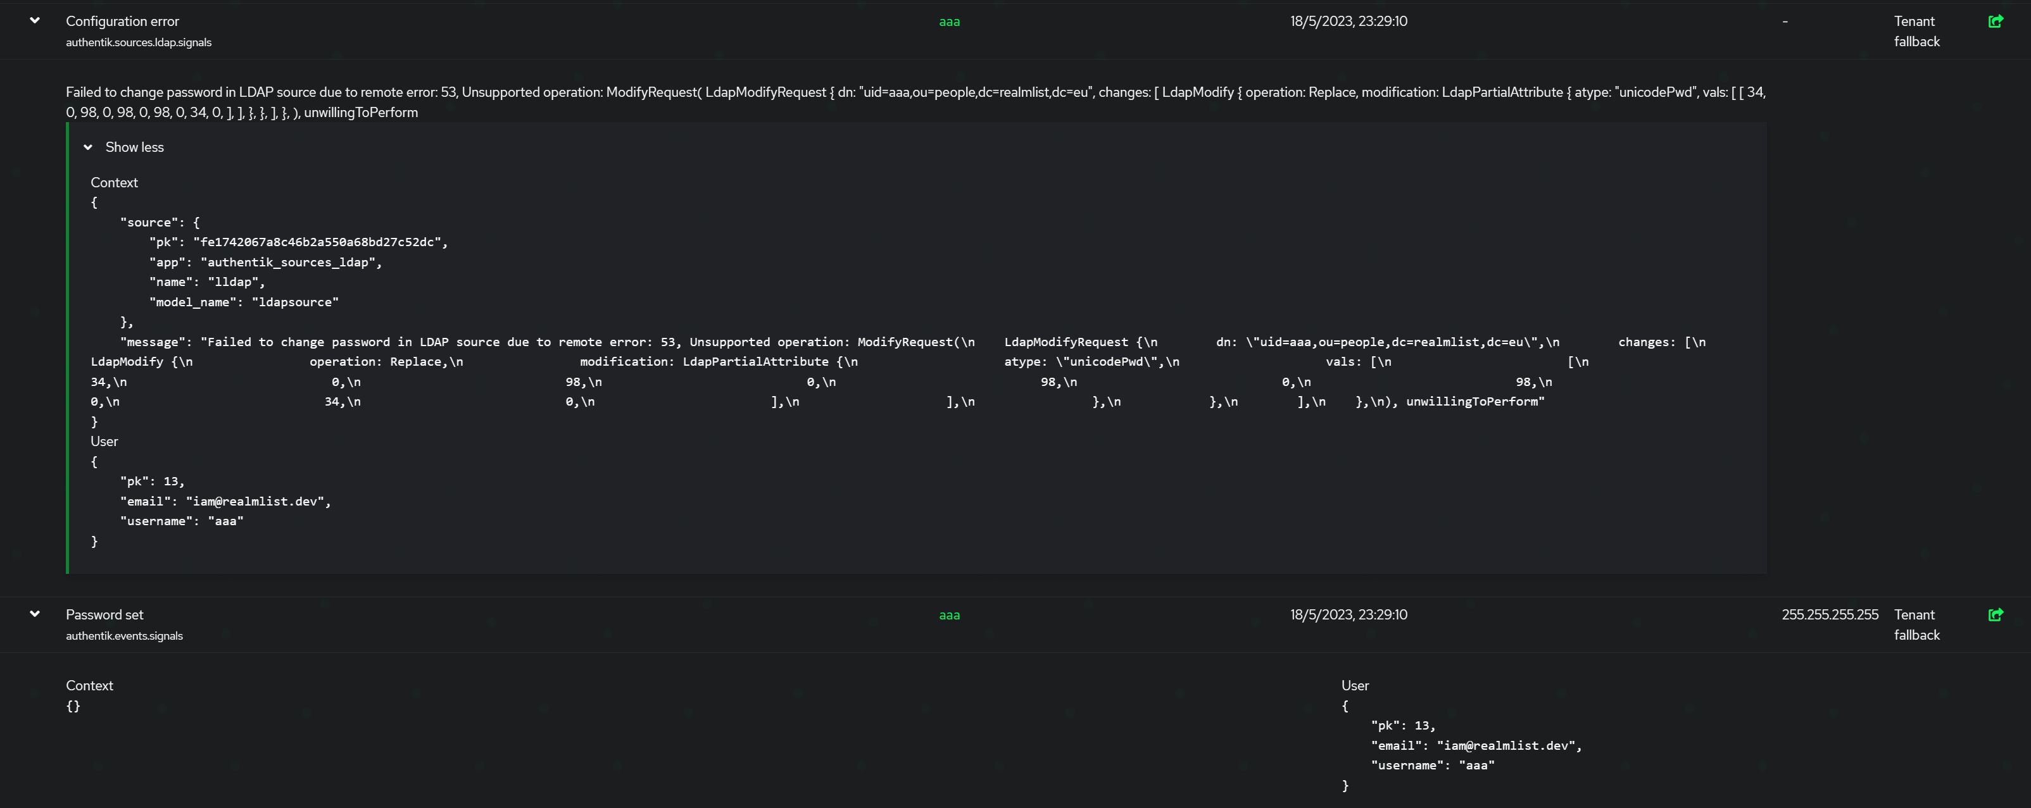Image resolution: width=2031 pixels, height=808 pixels.
Task: Open user aaa from the Configuration error event
Action: click(949, 22)
